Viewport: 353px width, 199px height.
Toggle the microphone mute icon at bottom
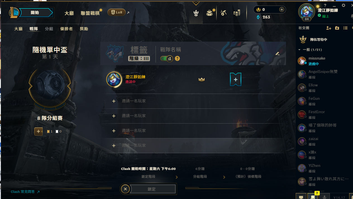(325, 197)
